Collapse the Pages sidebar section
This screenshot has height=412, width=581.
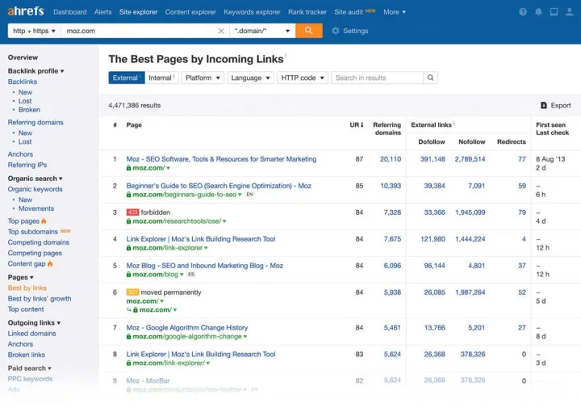[21, 277]
